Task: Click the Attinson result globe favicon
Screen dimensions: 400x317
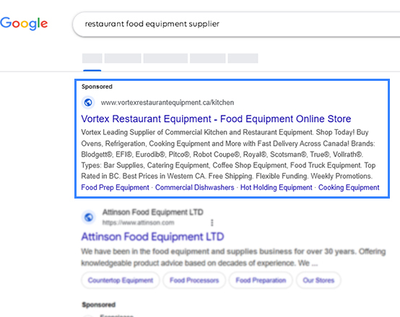Action: click(89, 217)
